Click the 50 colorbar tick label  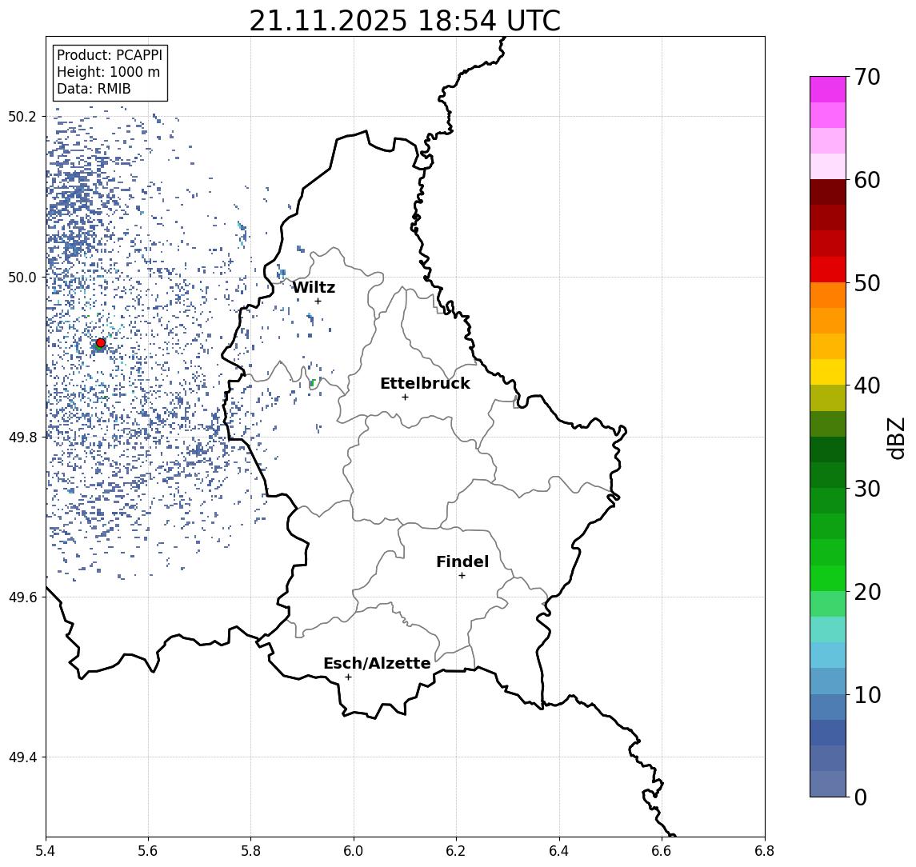[866, 283]
